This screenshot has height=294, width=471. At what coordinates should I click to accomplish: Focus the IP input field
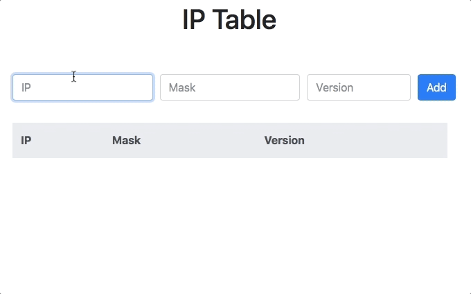(x=82, y=87)
